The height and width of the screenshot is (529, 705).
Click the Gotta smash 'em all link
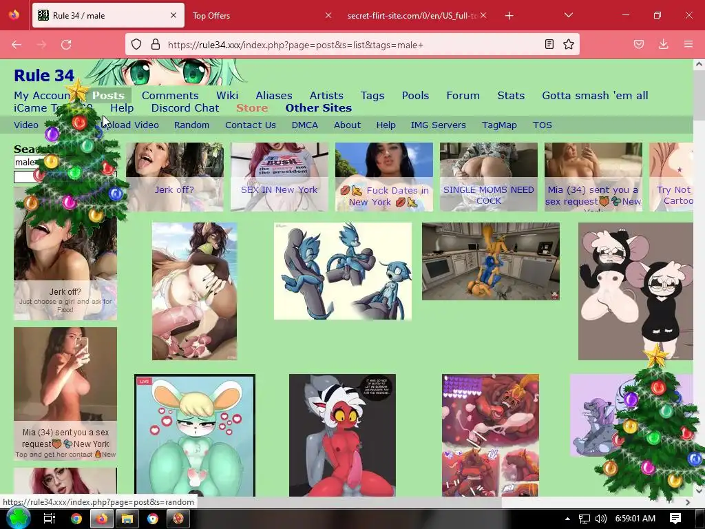pos(595,95)
